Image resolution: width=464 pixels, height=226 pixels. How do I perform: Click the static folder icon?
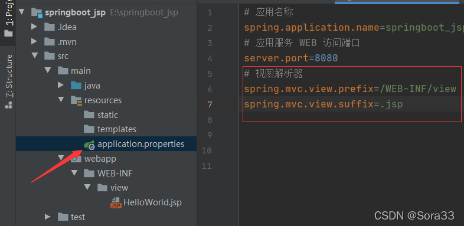(89, 114)
